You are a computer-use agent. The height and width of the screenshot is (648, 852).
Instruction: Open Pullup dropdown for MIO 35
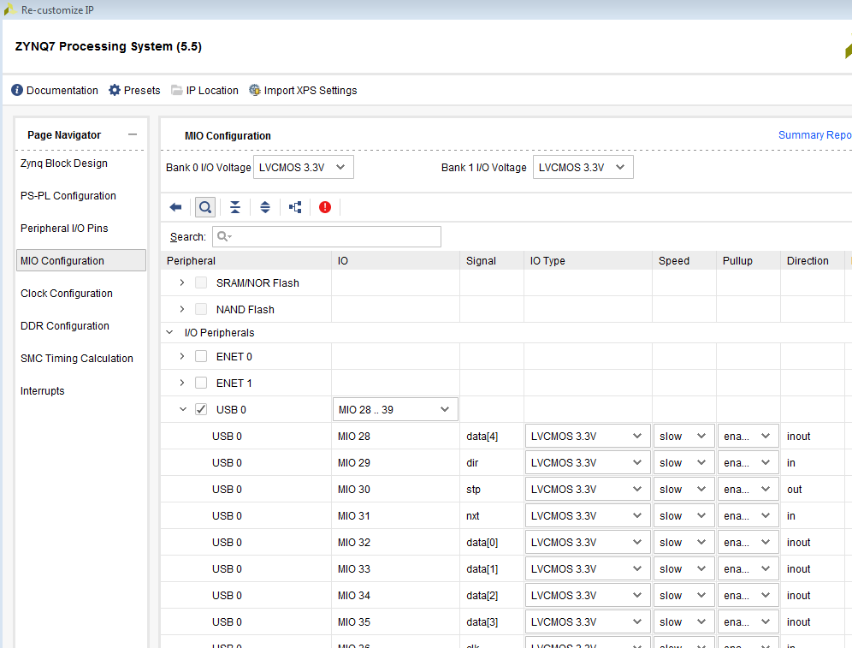pos(748,622)
